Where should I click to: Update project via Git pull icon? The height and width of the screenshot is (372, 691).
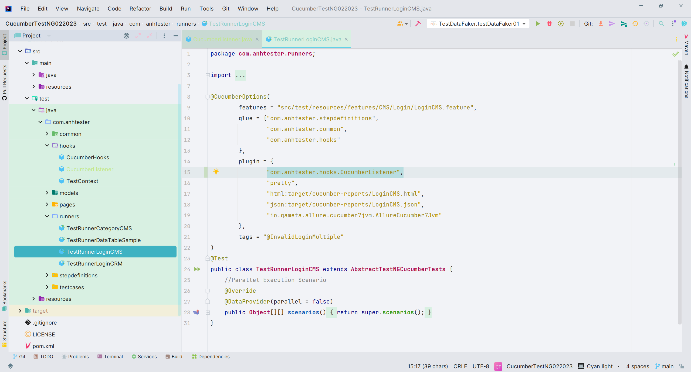601,24
